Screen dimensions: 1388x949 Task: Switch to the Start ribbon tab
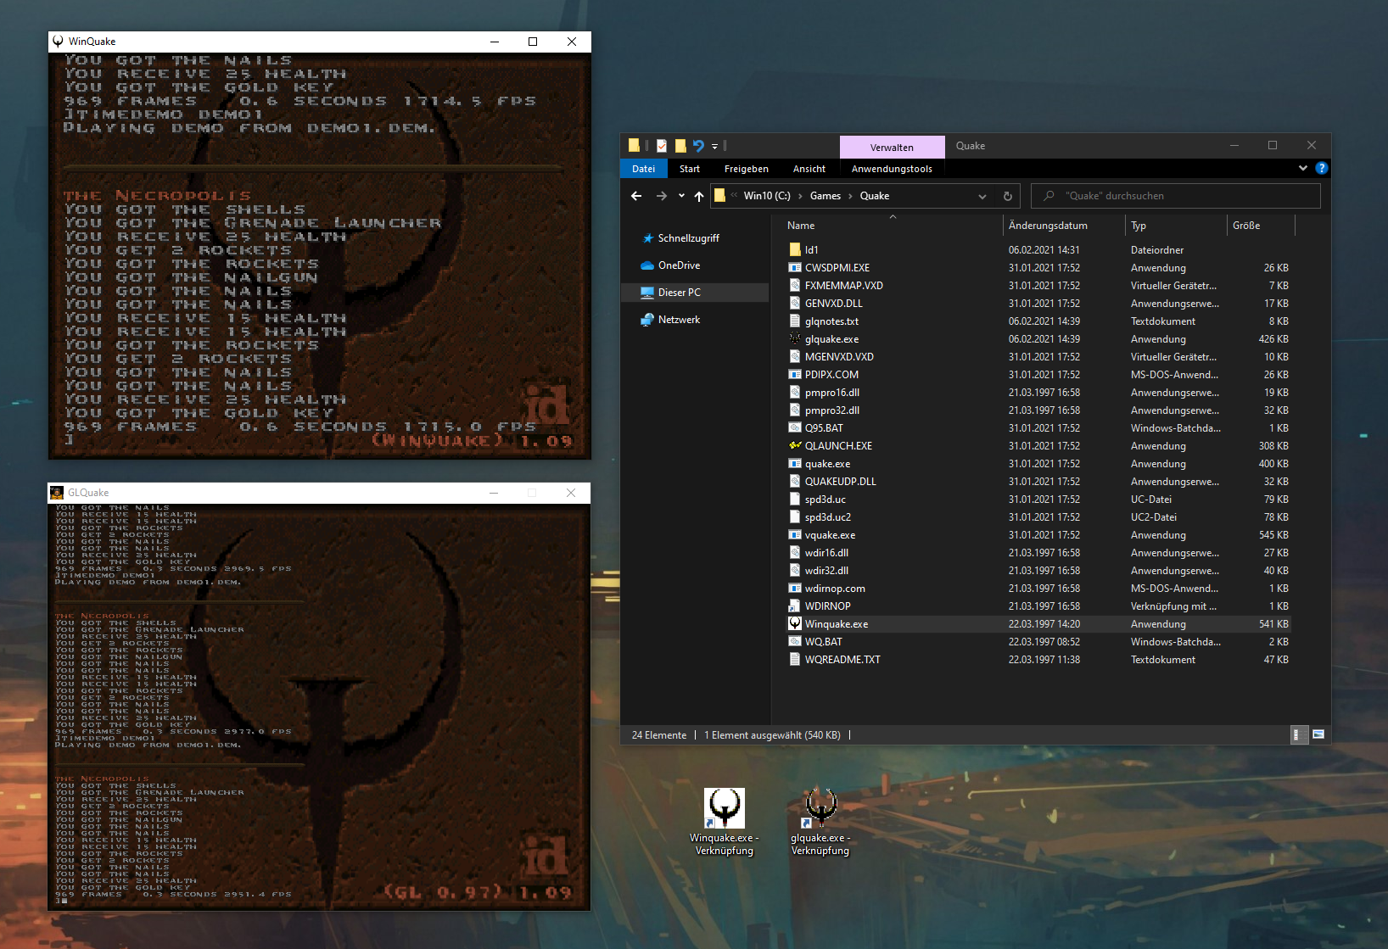690,169
